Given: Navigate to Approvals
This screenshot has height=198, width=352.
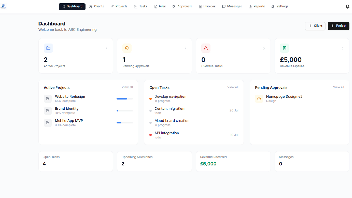Looking at the screenshot, I should (x=182, y=7).
